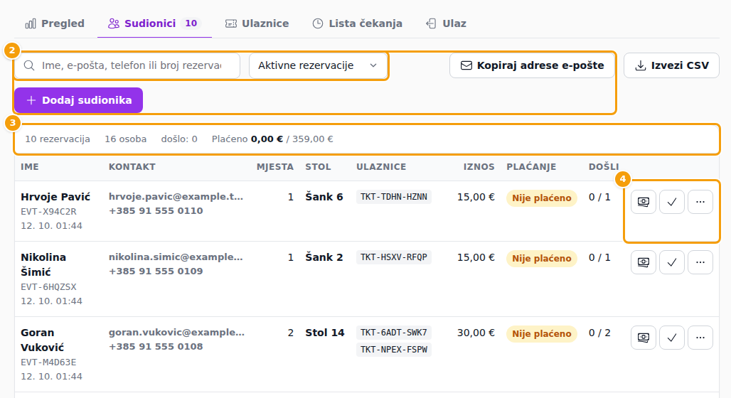
Task: Click the name Hrvoje Pavić
Action: tap(55, 197)
